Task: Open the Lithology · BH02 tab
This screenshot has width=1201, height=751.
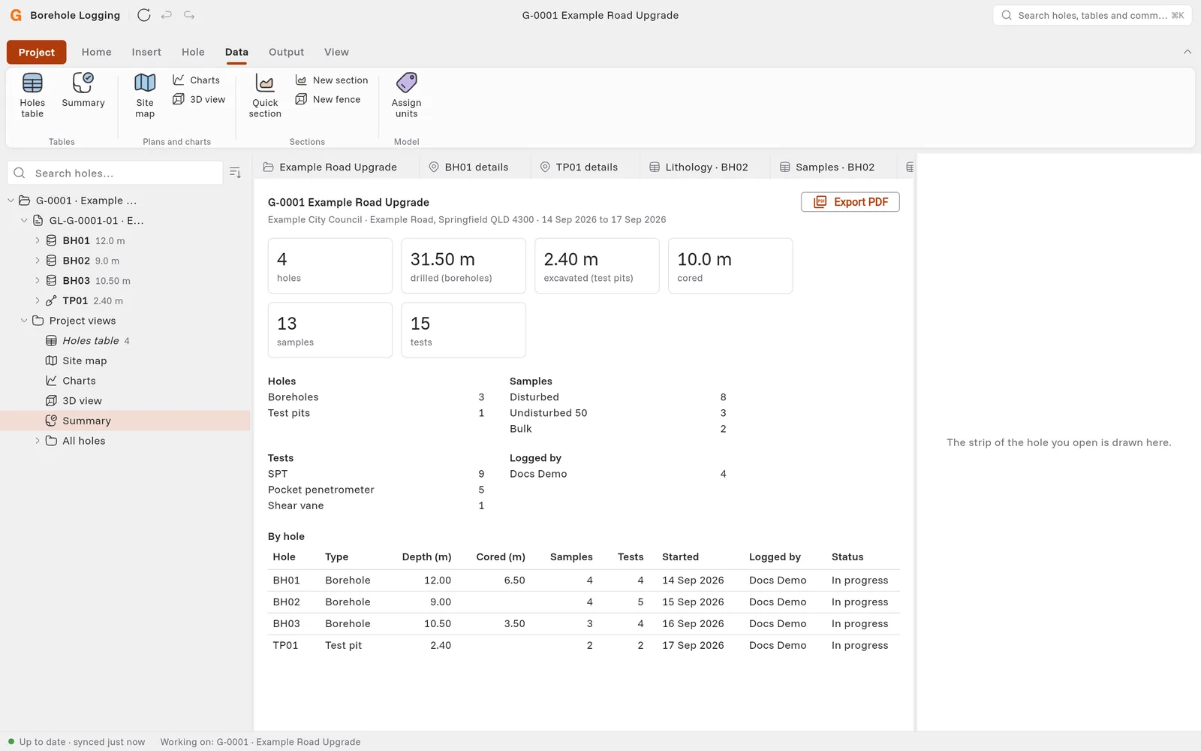Action: pyautogui.click(x=698, y=167)
